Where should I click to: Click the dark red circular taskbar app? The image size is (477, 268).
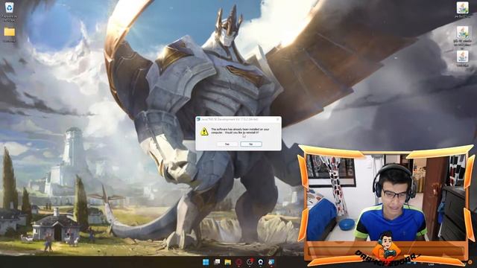point(238,262)
